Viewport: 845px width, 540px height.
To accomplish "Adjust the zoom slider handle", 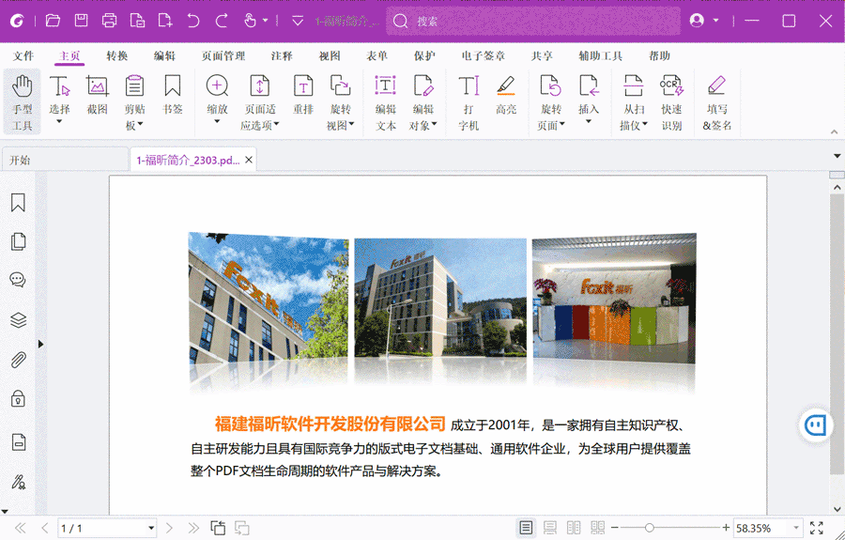I will [650, 528].
